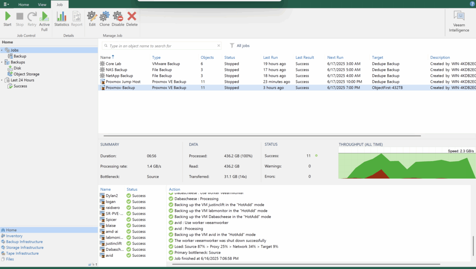Select the NetApp Backup job

[x=287, y=75]
